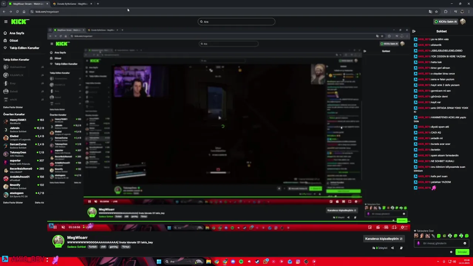473x266 pixels.
Task: Click browser forward arrow
Action: pyautogui.click(x=10, y=12)
